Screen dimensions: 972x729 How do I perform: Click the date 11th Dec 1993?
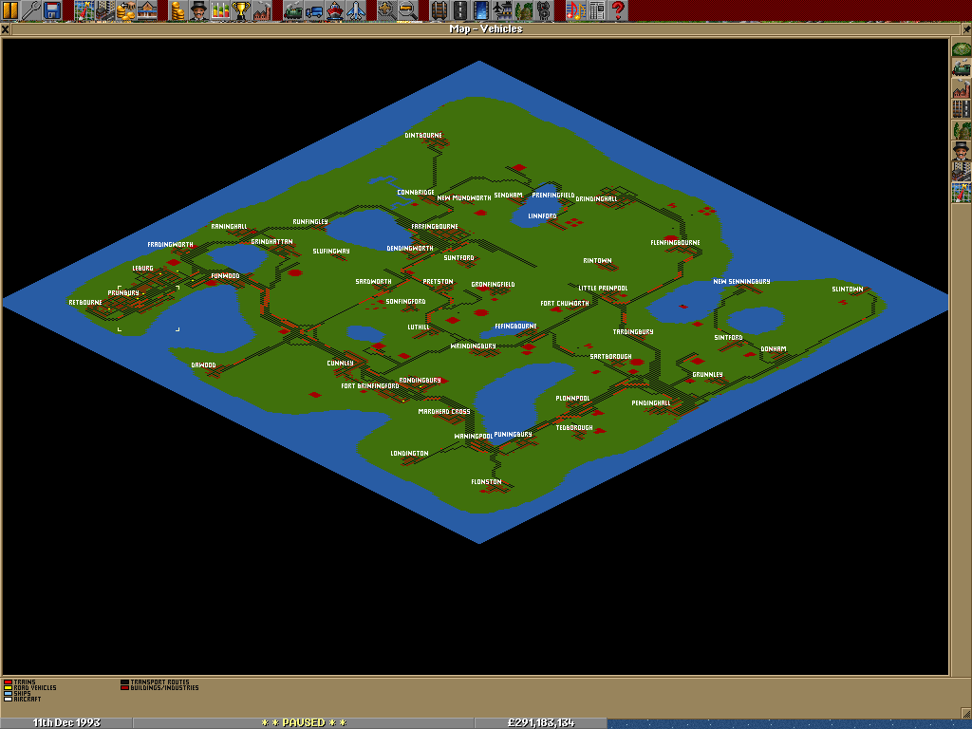pyautogui.click(x=66, y=722)
